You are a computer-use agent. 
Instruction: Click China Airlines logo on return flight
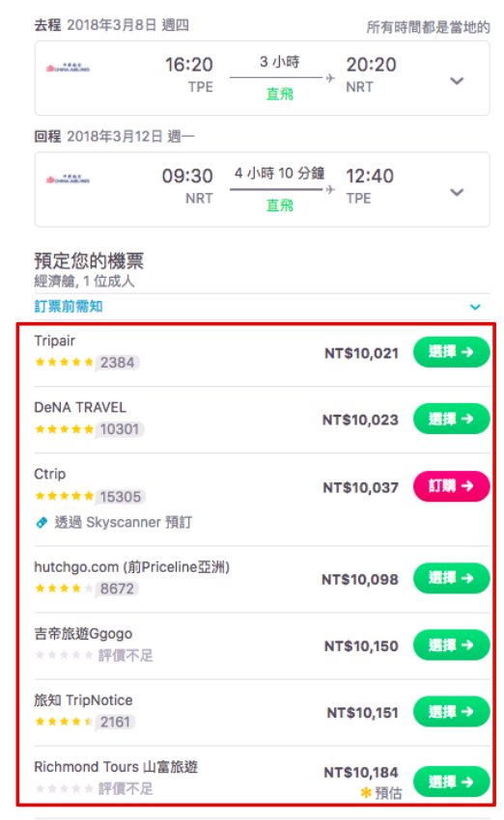[x=68, y=179]
